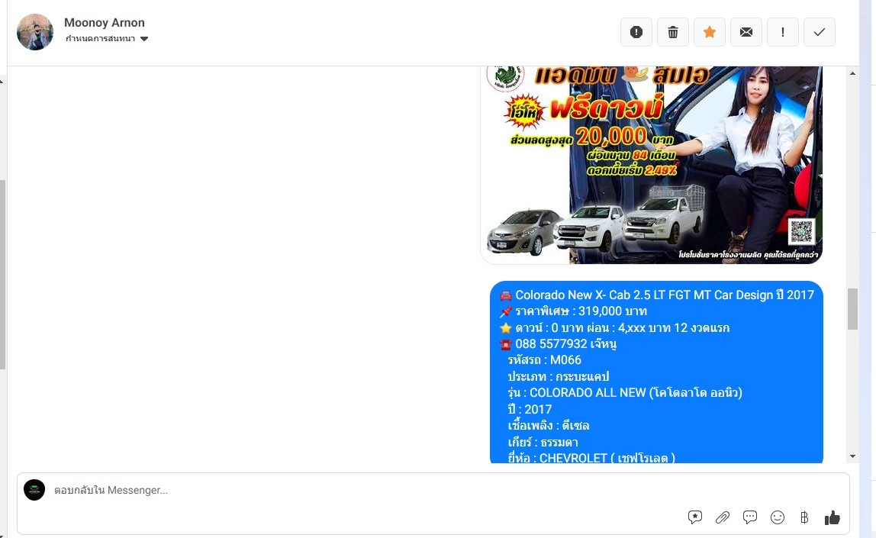Click the baht payment icon
This screenshot has width=876, height=538.
click(804, 517)
